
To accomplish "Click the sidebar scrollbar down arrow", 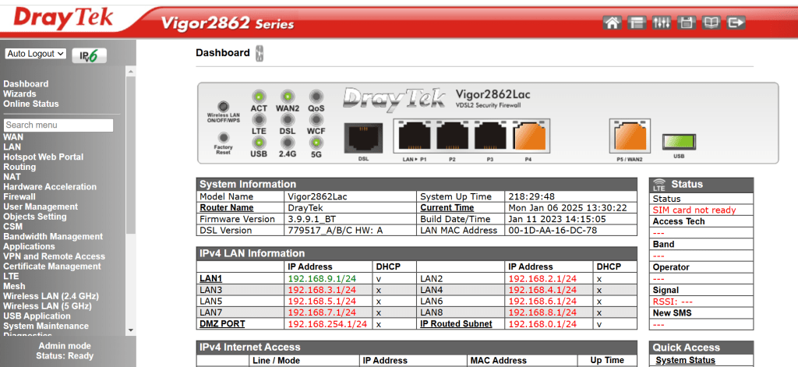I will click(x=130, y=330).
